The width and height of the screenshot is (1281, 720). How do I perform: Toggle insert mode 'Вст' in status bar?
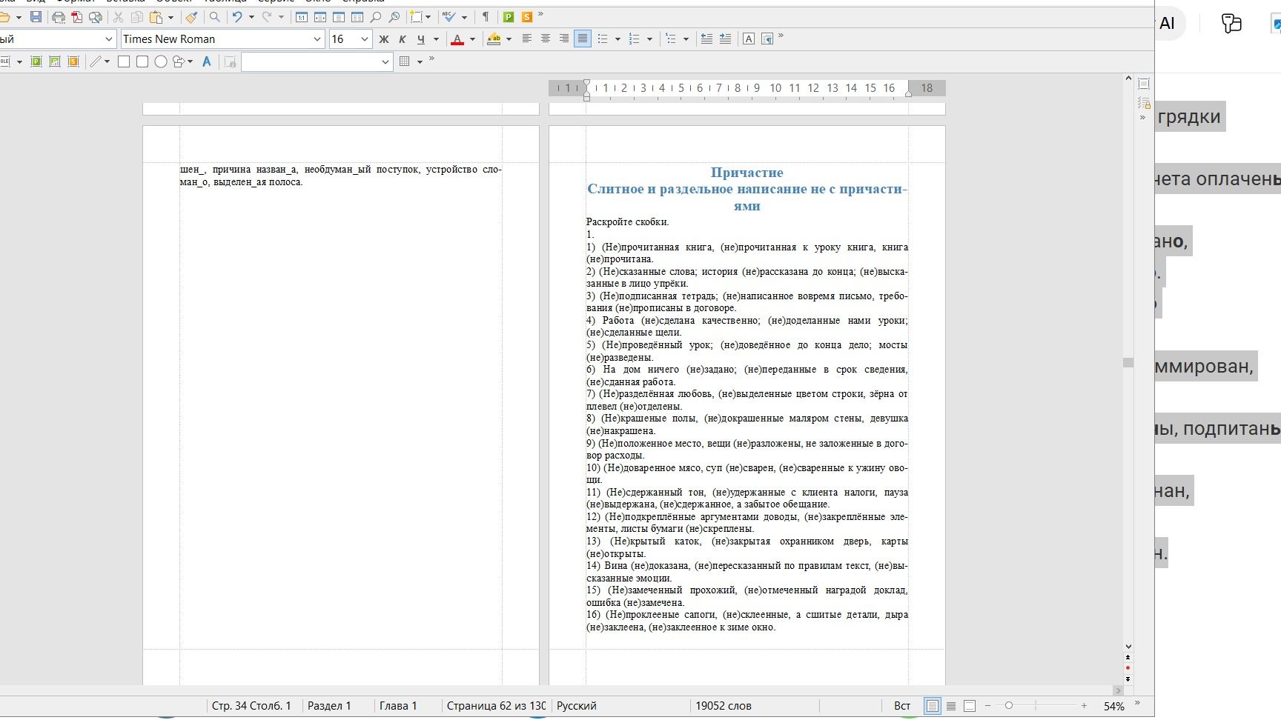tap(902, 706)
